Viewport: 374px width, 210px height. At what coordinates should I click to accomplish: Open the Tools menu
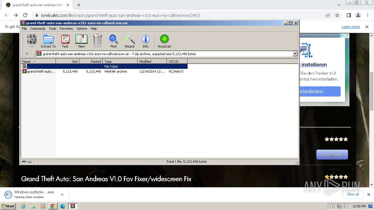click(53, 29)
